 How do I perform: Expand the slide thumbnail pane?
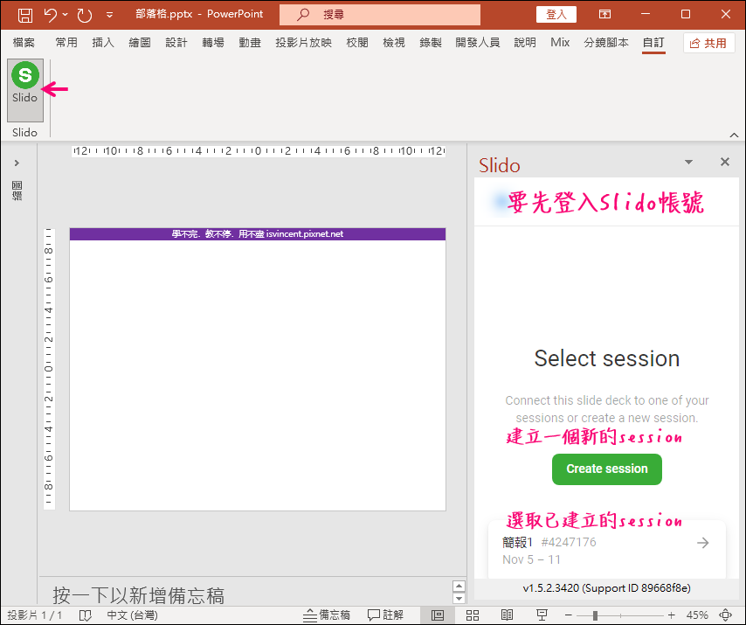17,163
